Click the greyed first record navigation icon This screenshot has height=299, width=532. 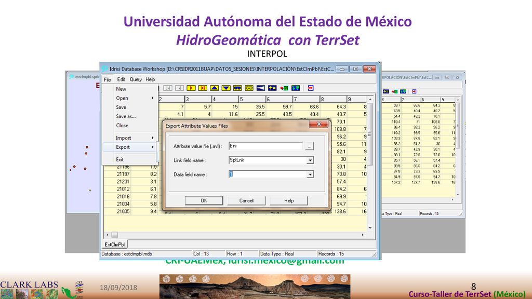point(168,88)
